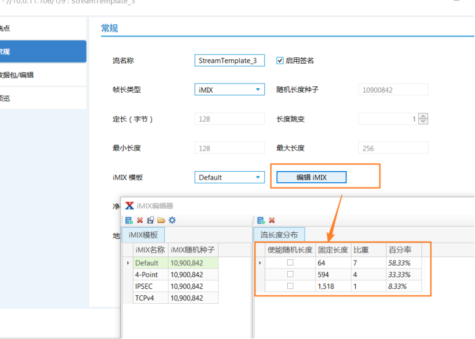Delete the selected iMIX template
Viewport: 475px width, 339px height.
point(140,220)
